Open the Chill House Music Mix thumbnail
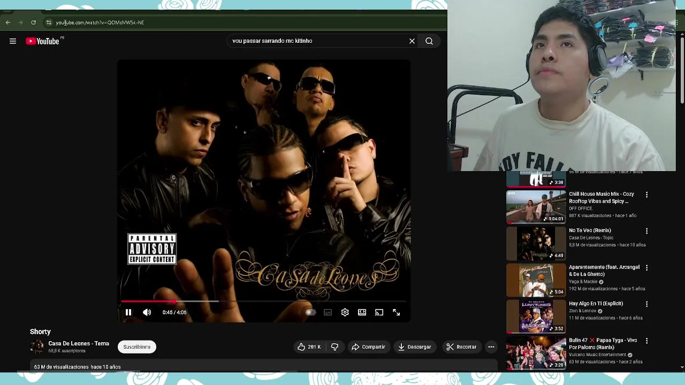The image size is (685, 385). pos(536,207)
